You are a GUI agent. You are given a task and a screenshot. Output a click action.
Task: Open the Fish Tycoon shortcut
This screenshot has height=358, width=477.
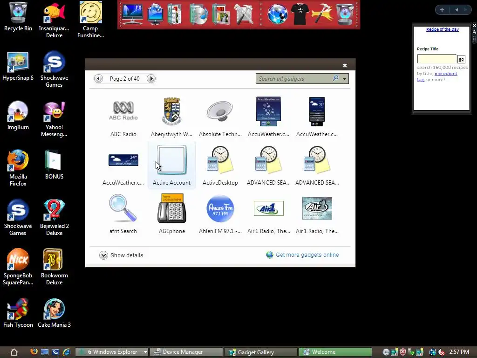(18, 313)
